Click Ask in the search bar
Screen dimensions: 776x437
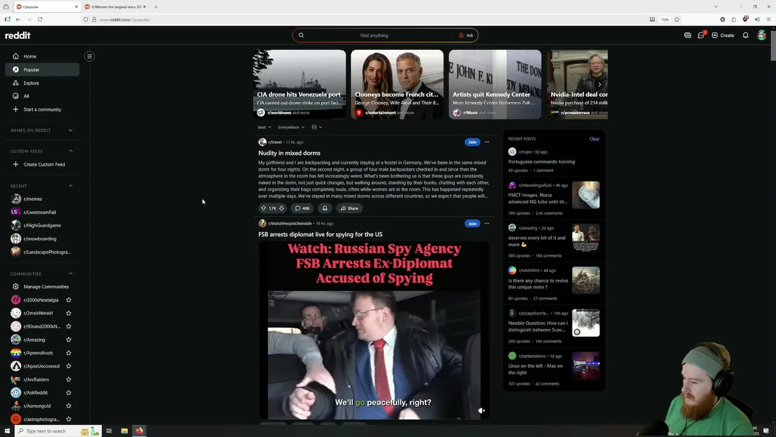[x=466, y=35]
